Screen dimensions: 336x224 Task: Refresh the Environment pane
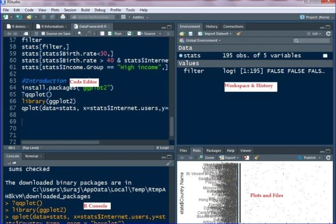click(x=328, y=34)
